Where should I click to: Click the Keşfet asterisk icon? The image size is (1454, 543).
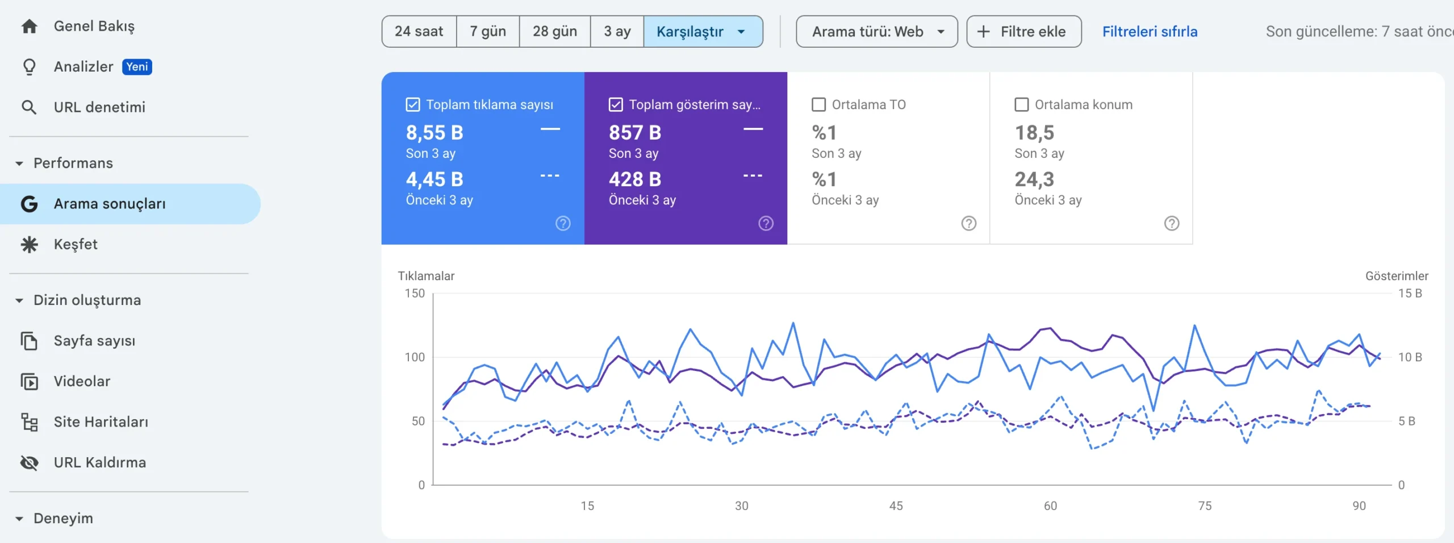[x=29, y=245]
